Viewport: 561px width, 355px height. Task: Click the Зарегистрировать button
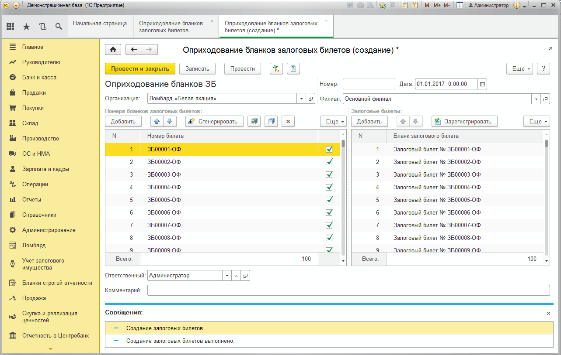pos(464,121)
